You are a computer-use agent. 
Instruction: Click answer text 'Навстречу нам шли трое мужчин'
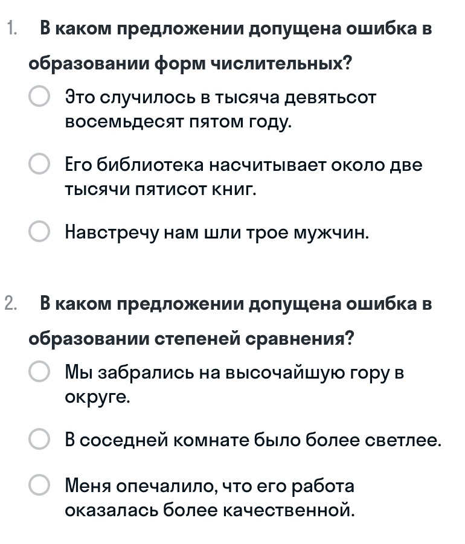click(x=217, y=232)
